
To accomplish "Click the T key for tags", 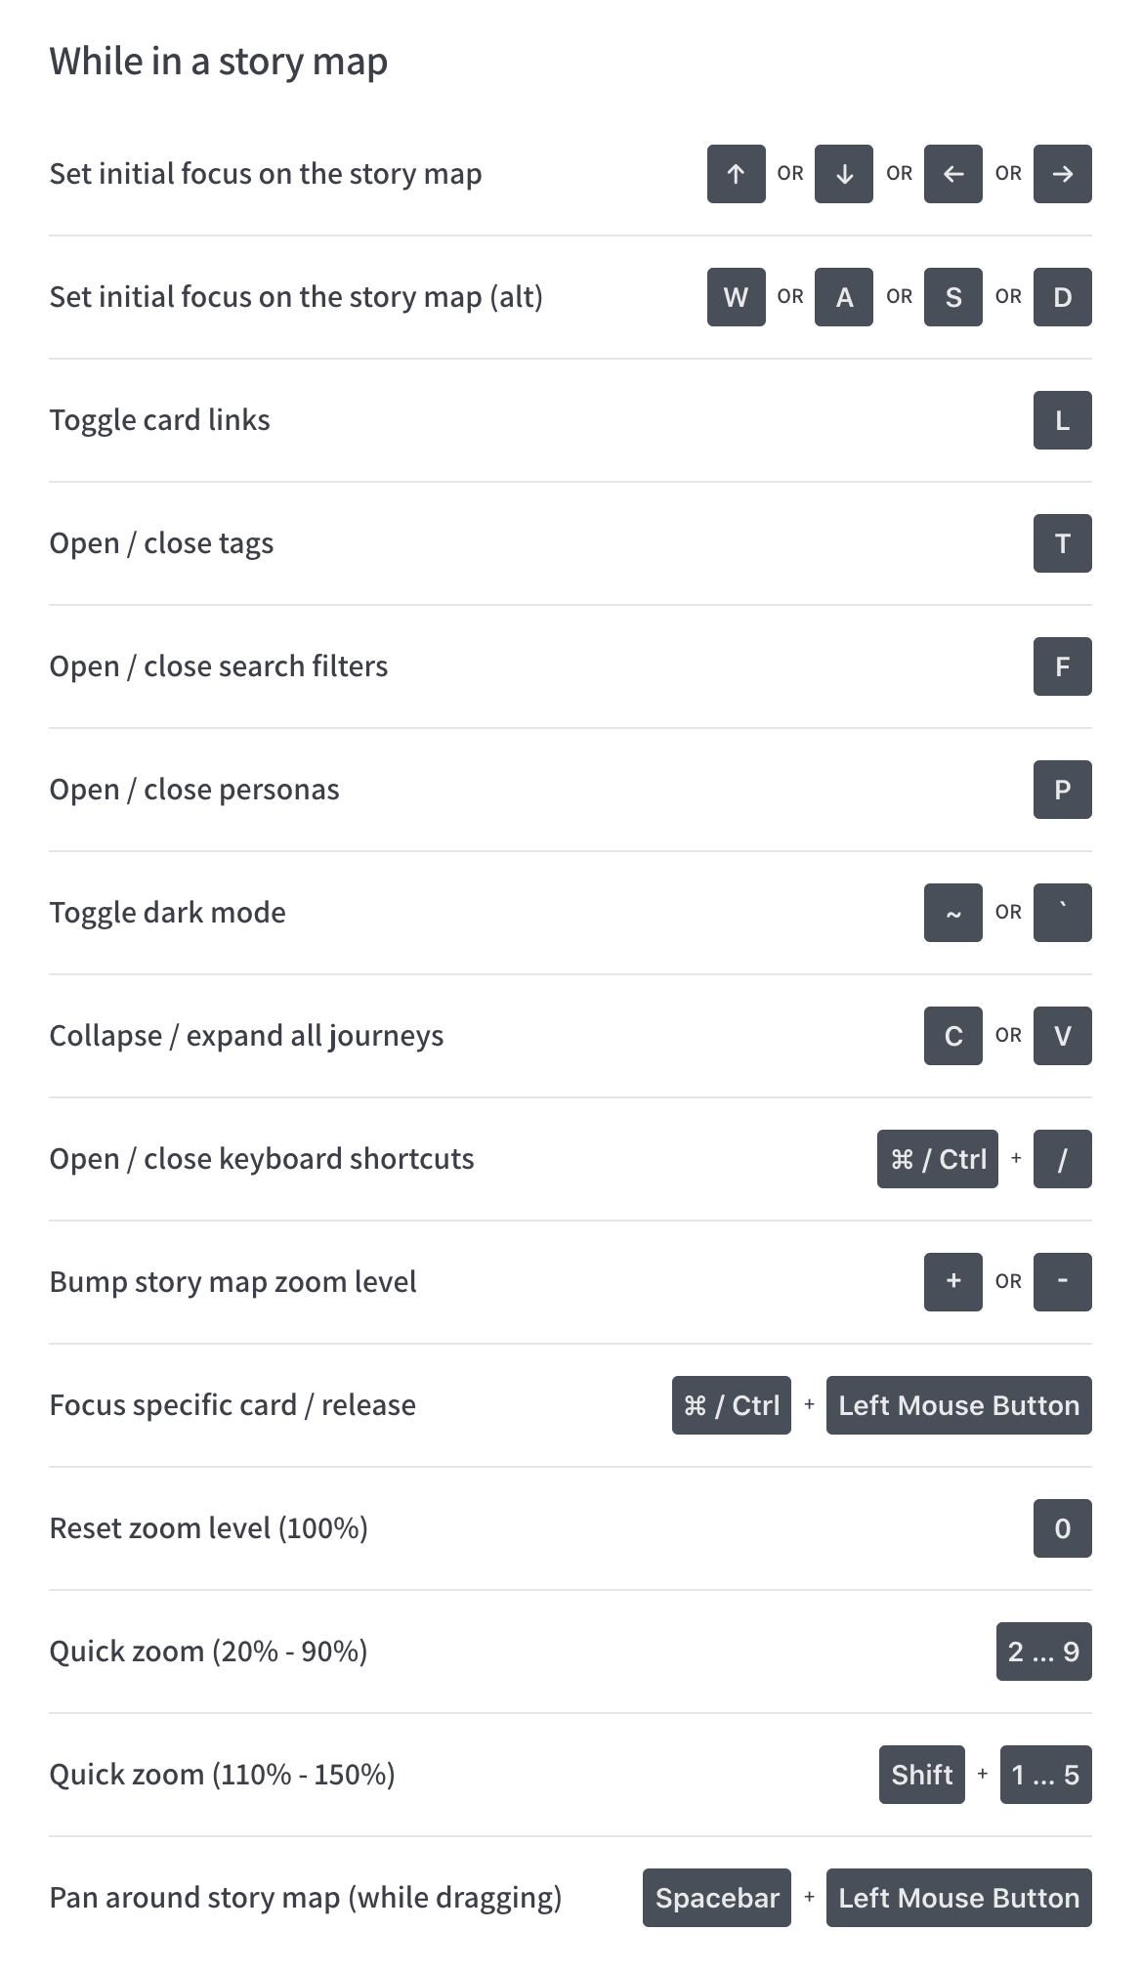I will tap(1062, 543).
